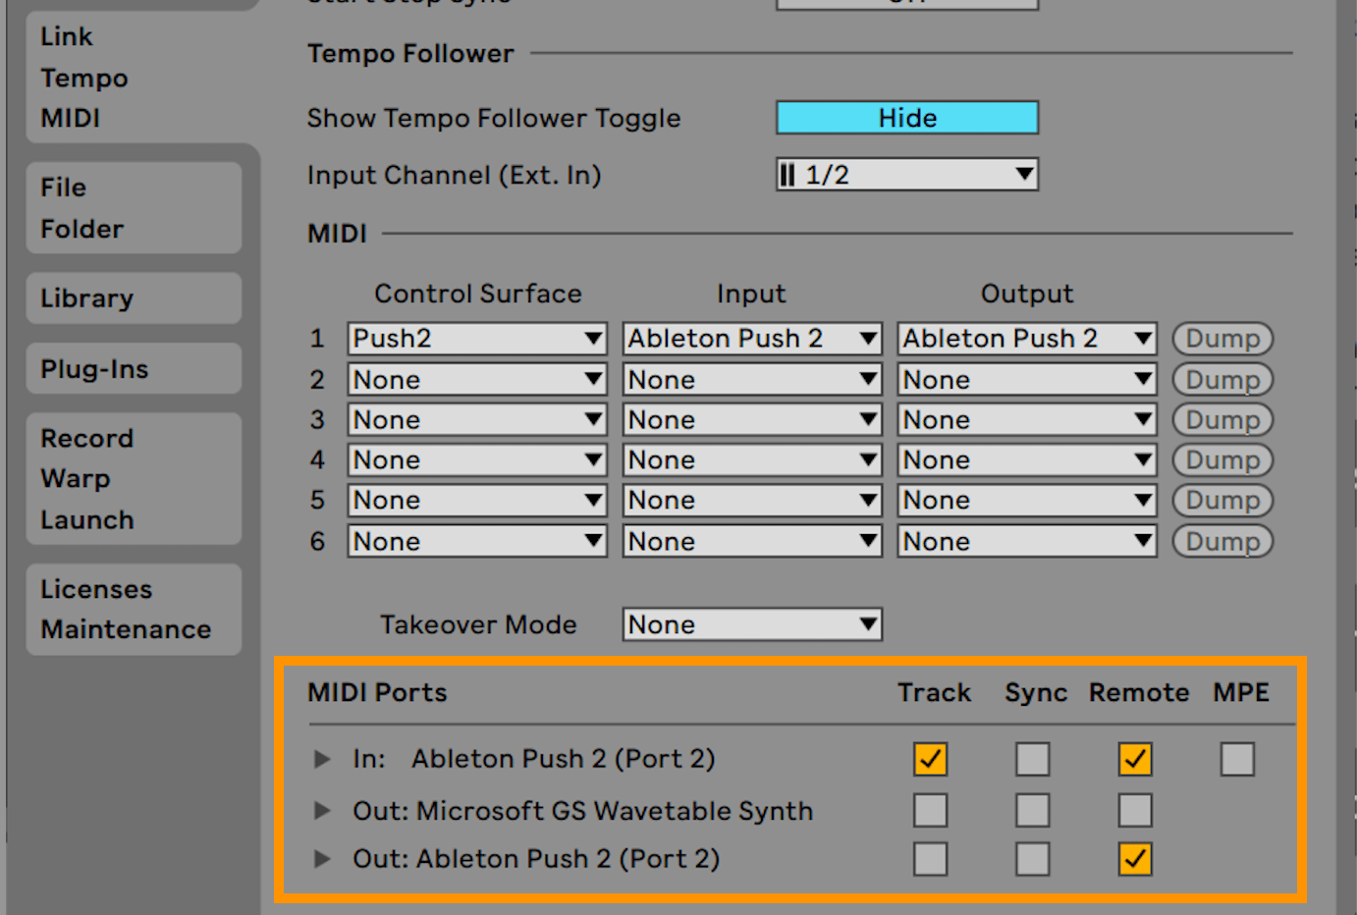Open the Control Surface 1 dropdown showing Push2
The width and height of the screenshot is (1357, 915).
click(476, 338)
